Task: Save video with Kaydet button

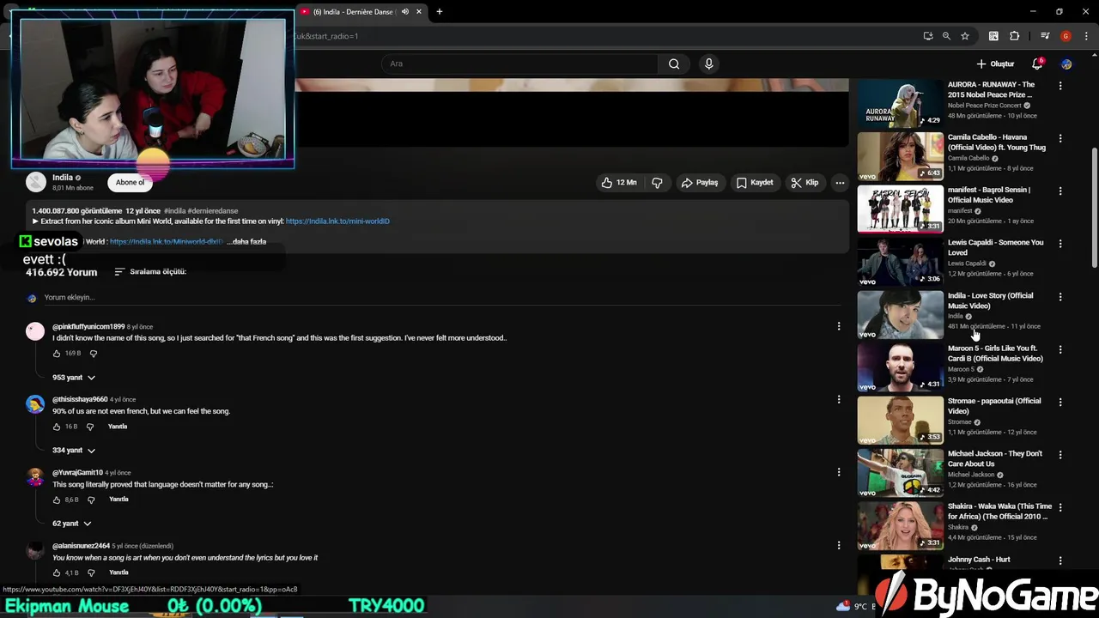Action: 755,182
